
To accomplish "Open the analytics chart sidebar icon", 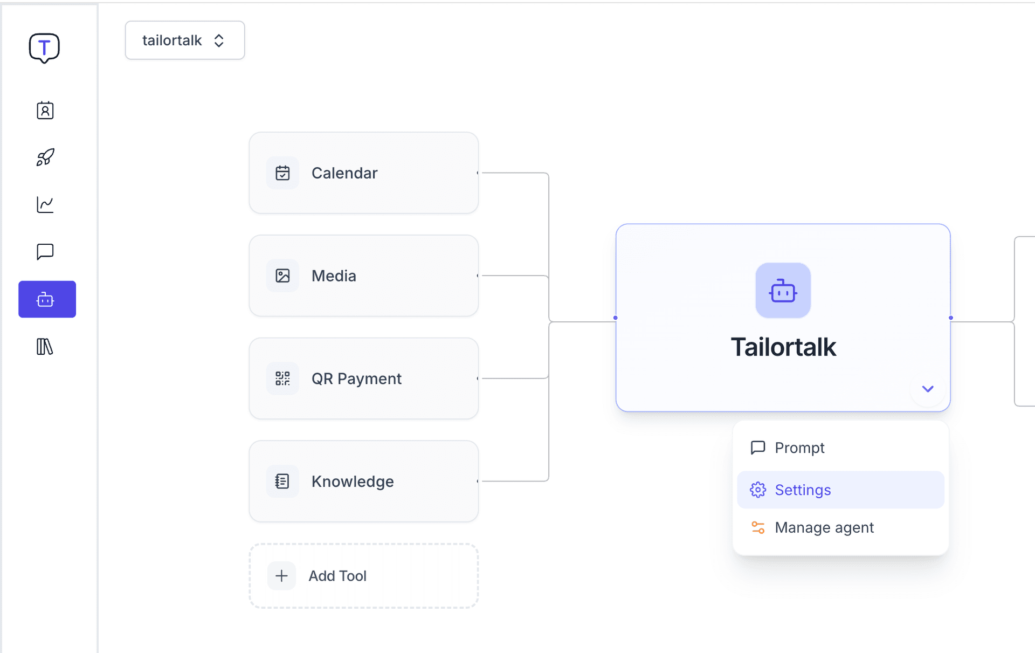I will click(x=45, y=205).
